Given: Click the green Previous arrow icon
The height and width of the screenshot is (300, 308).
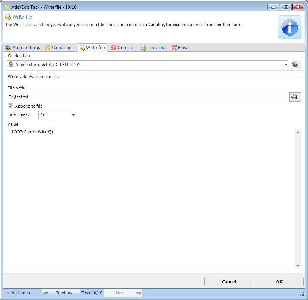Looking at the screenshot, I should click(46, 293).
